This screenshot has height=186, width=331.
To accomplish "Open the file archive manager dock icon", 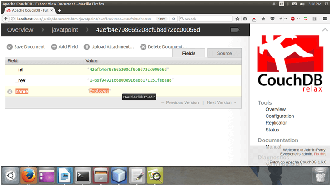I will click(x=101, y=175).
